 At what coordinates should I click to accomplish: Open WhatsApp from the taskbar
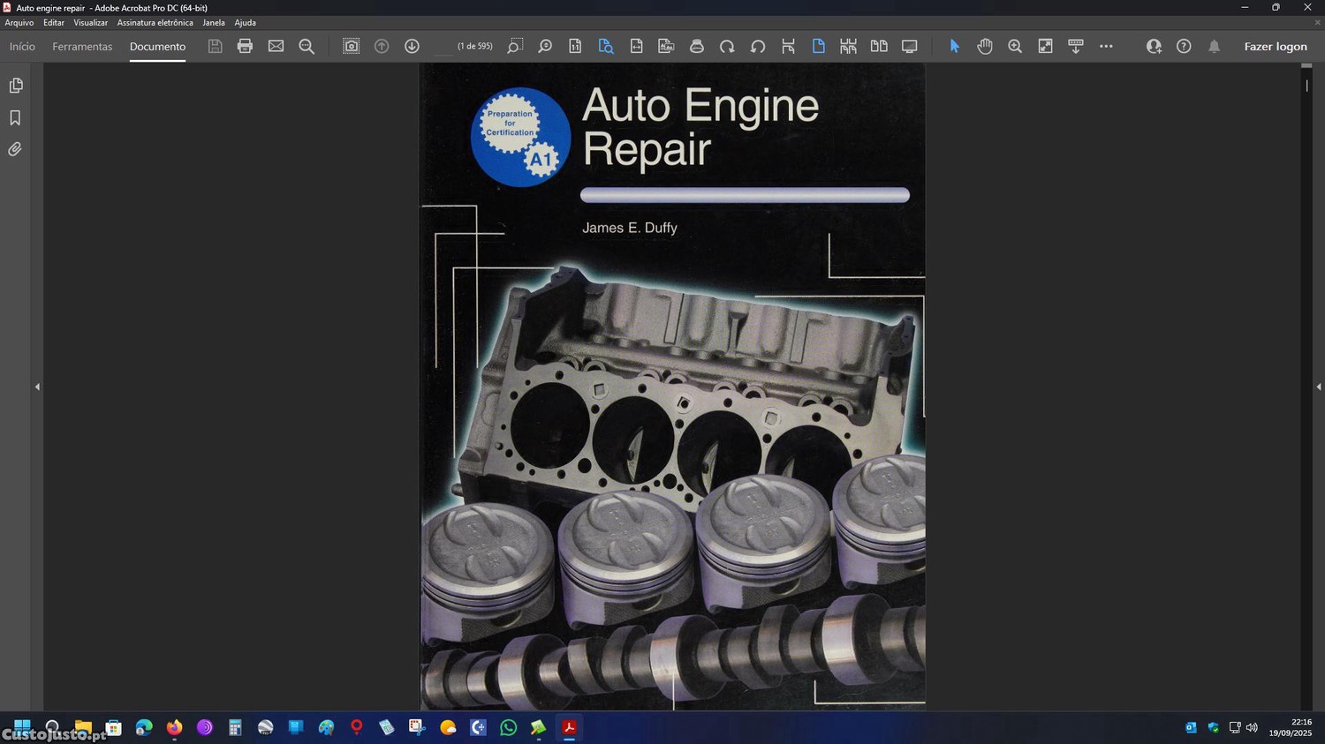pyautogui.click(x=508, y=727)
